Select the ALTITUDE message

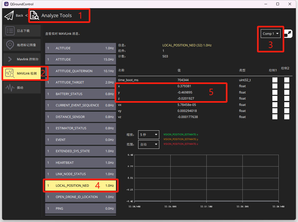(80, 48)
